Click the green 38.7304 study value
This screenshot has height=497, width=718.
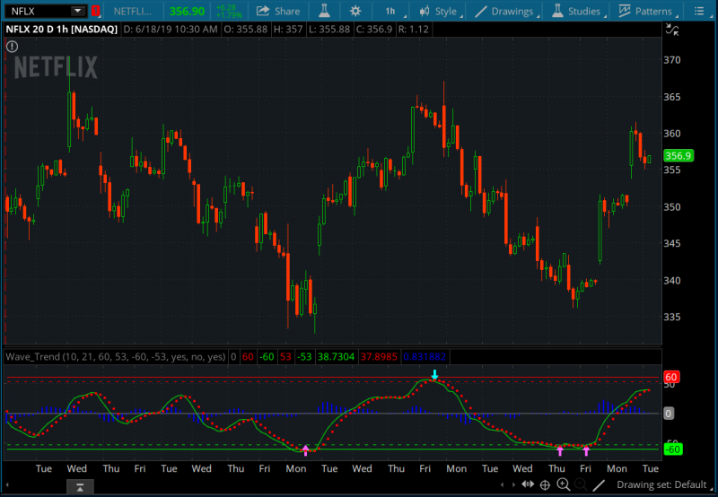click(x=336, y=356)
